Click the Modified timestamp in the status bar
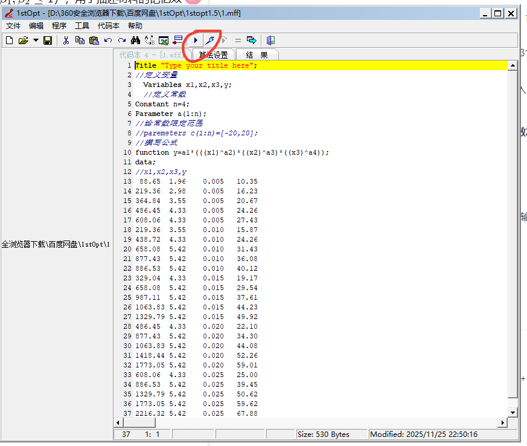 click(424, 435)
